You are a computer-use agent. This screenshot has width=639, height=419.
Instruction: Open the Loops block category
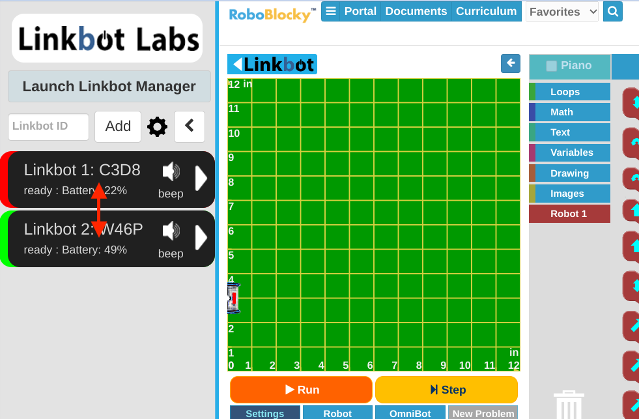tap(570, 92)
